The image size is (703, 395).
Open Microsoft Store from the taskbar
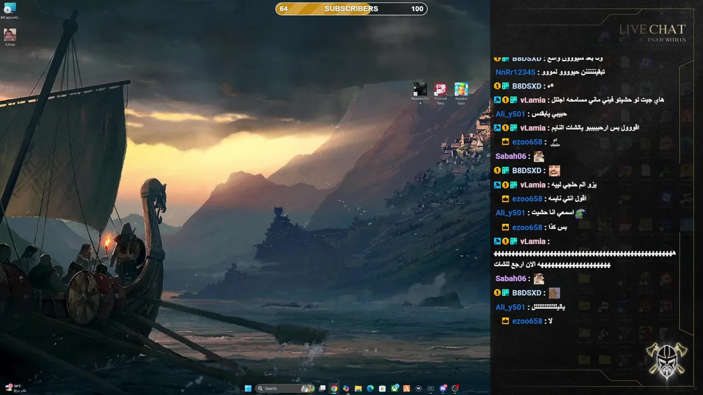point(382,388)
